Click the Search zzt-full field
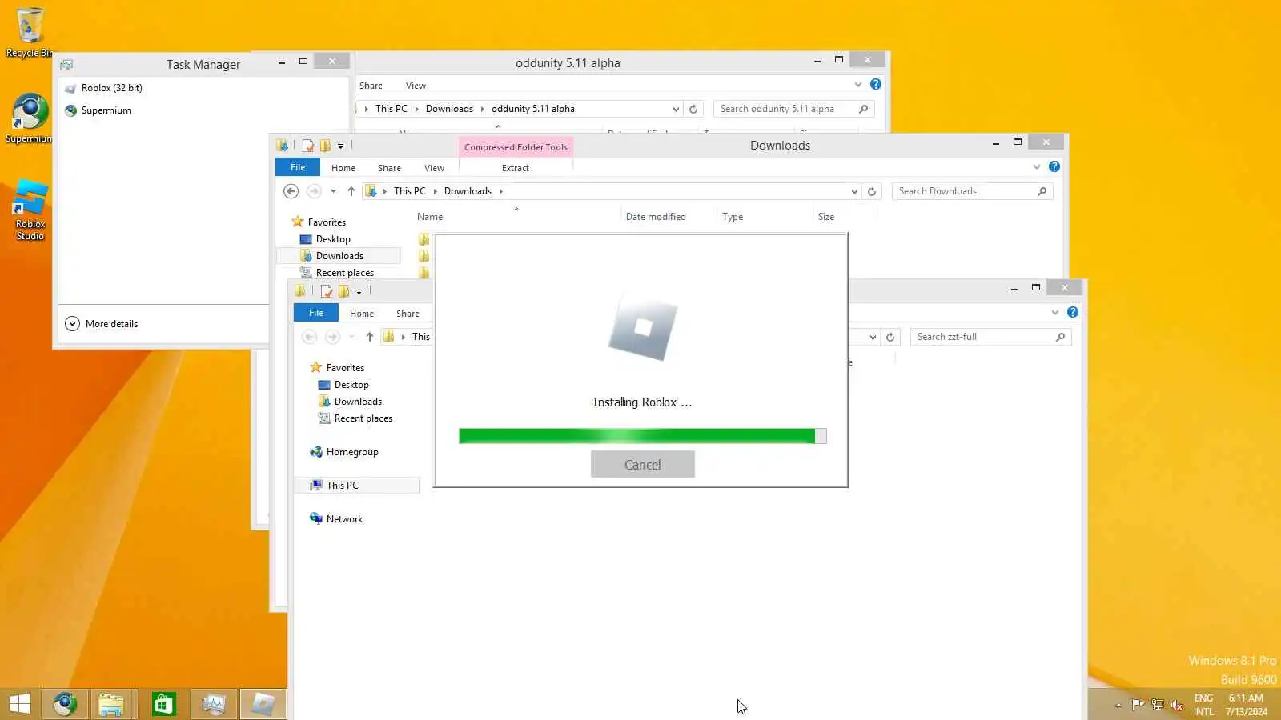This screenshot has width=1281, height=720. (990, 337)
